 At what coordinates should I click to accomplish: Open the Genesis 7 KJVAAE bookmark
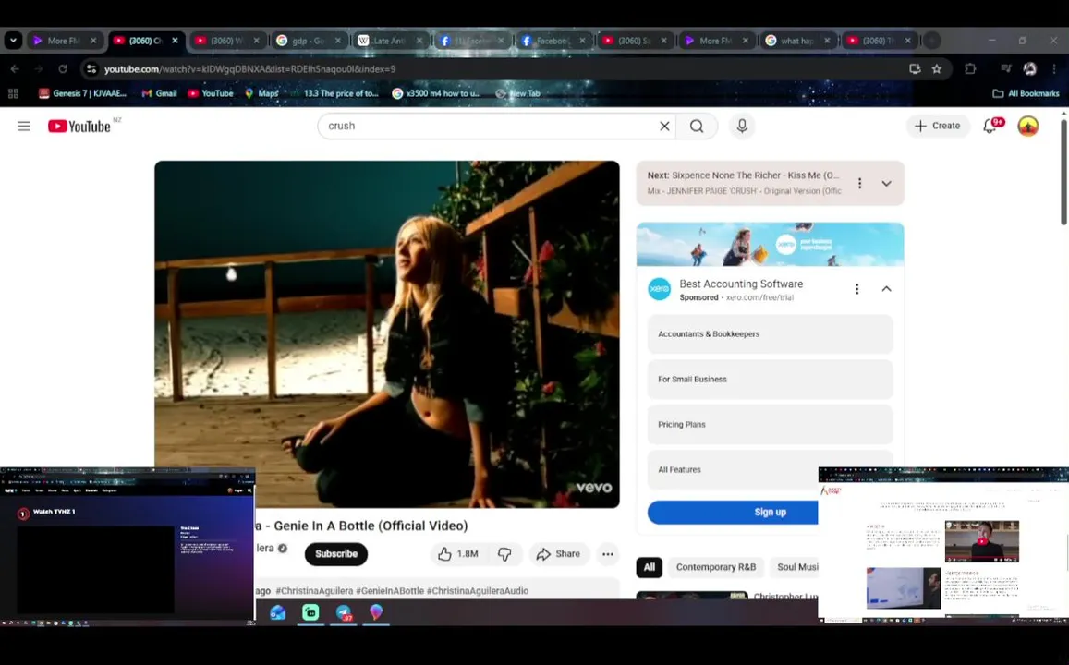coord(82,93)
